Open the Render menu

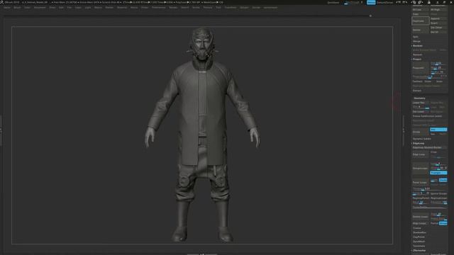tap(173, 8)
